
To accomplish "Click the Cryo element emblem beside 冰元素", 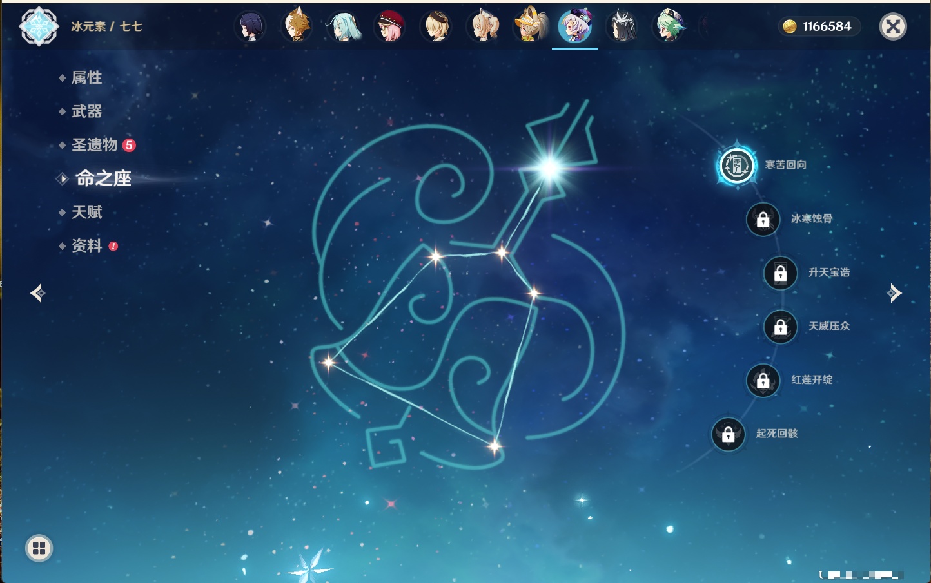I will point(39,26).
